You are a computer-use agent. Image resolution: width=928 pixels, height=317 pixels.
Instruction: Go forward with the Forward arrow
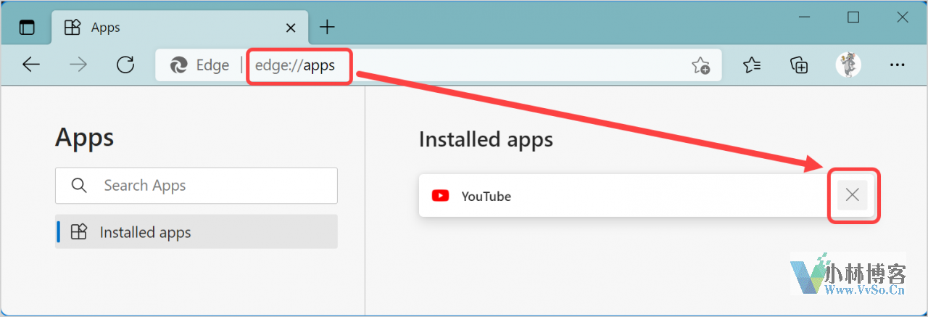[x=78, y=65]
